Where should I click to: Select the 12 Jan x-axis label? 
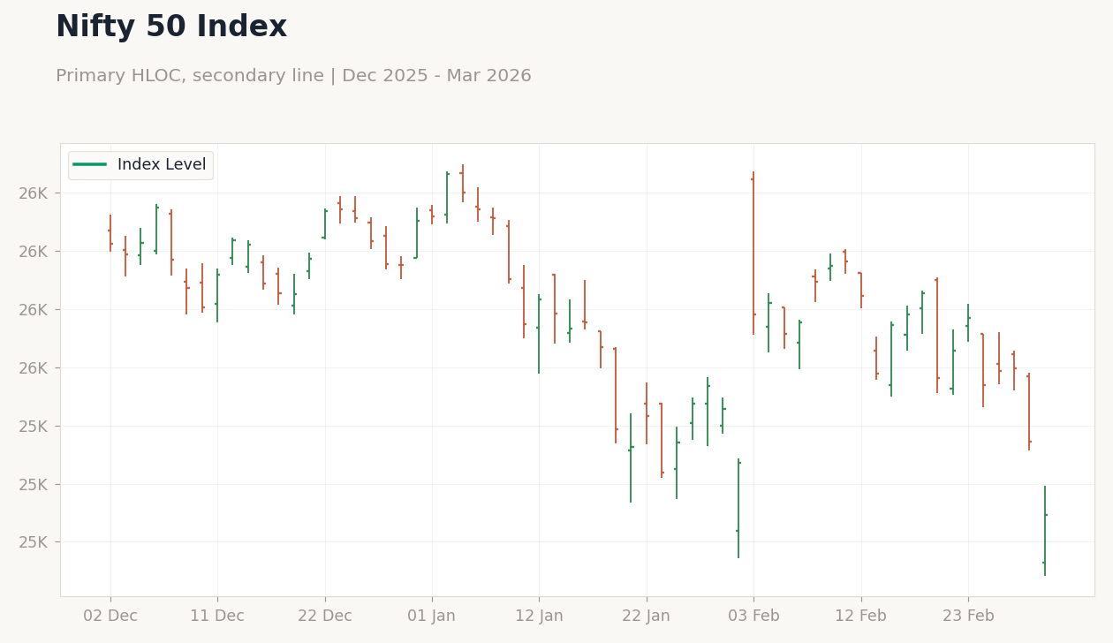point(539,617)
